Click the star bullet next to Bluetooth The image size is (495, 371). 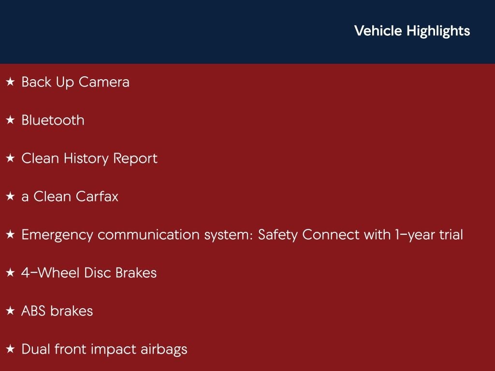tap(10, 121)
